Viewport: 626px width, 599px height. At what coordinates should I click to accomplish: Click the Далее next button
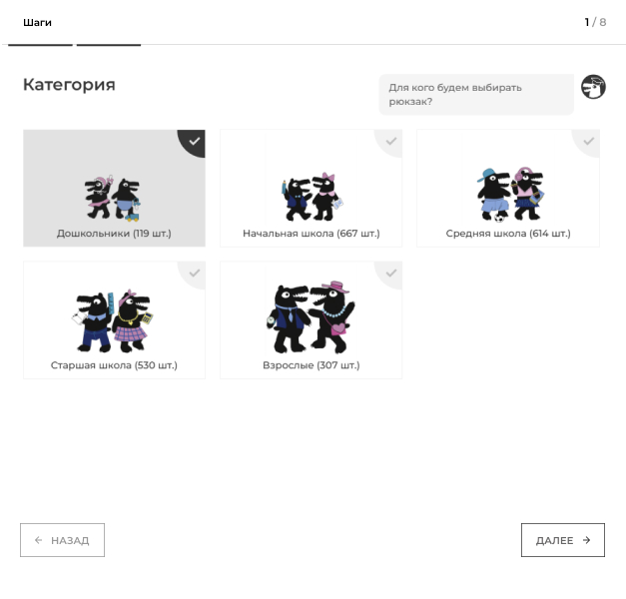pyautogui.click(x=563, y=540)
